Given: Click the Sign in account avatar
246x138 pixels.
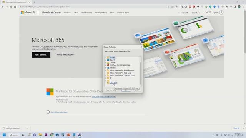Looking at the screenshot, I should 221,13.
